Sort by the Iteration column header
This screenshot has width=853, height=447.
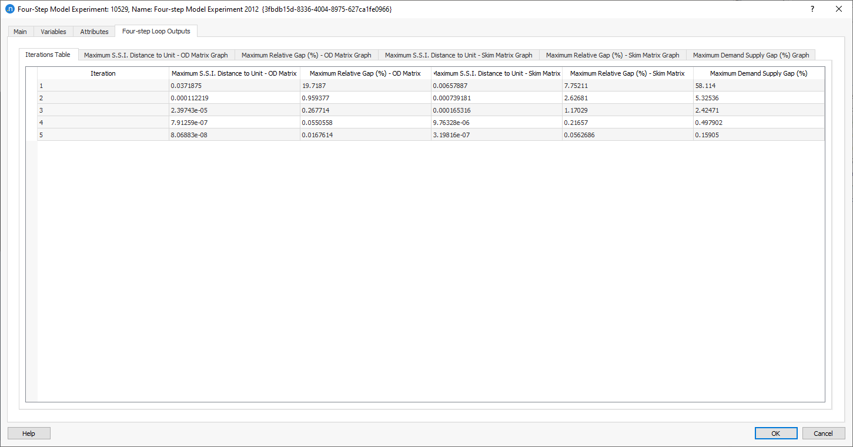pos(103,73)
